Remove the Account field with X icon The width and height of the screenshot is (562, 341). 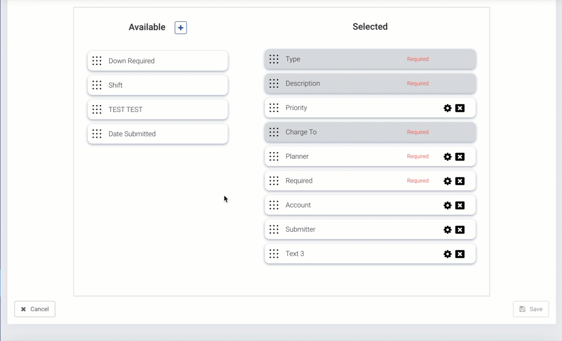click(460, 205)
